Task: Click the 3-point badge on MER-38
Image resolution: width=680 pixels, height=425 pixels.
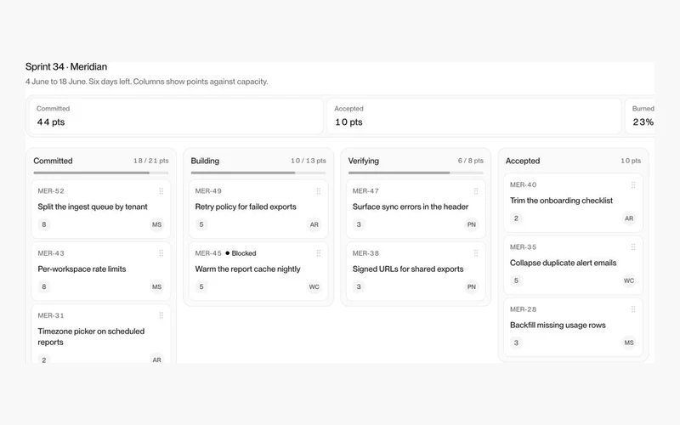Action: (x=359, y=286)
